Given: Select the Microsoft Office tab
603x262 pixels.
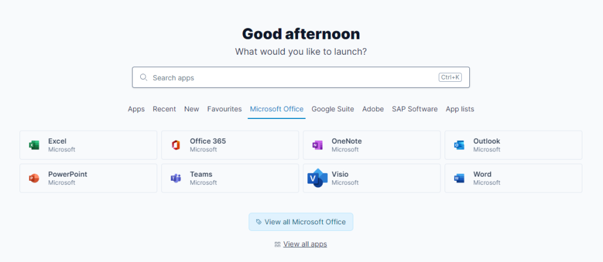Looking at the screenshot, I should (x=277, y=109).
